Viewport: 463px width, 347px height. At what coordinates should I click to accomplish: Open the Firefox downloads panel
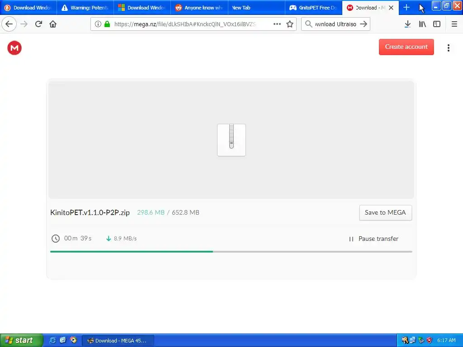click(x=407, y=24)
